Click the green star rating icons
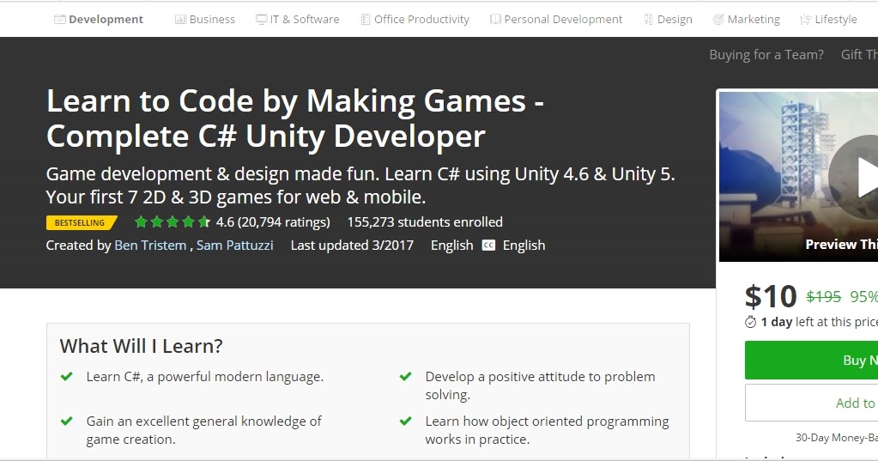Image resolution: width=878 pixels, height=461 pixels. [x=173, y=221]
